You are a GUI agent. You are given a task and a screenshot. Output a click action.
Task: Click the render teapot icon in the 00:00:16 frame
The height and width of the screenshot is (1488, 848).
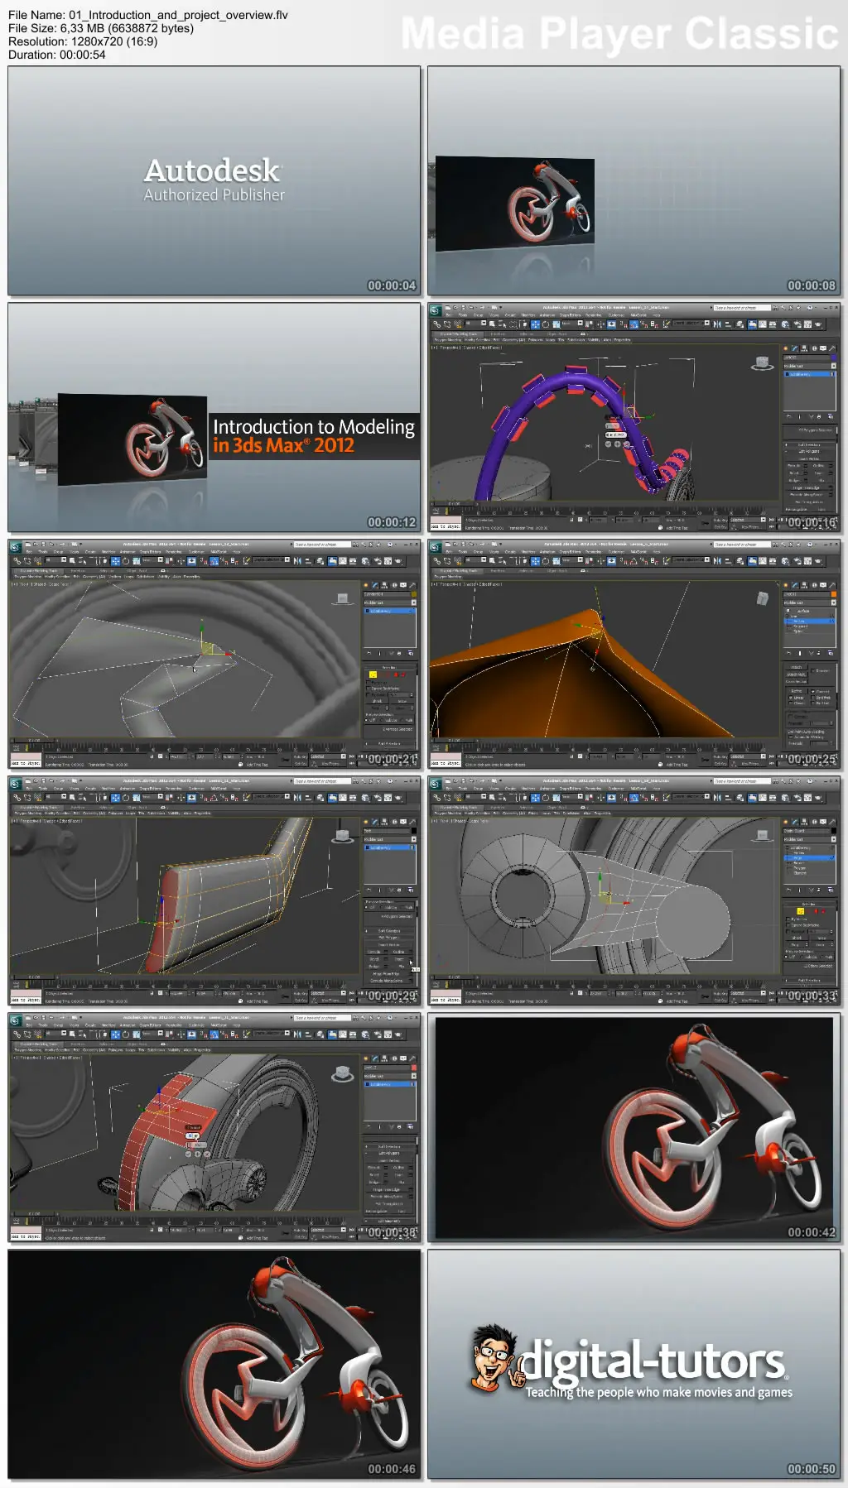point(818,324)
